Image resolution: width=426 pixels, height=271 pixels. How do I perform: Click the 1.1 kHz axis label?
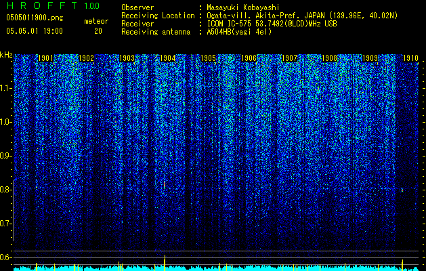coord(6,88)
